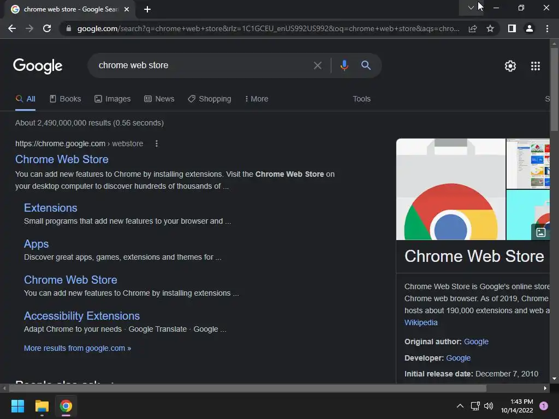The height and width of the screenshot is (419, 559).
Task: Switch to the Images tab
Action: tap(112, 99)
